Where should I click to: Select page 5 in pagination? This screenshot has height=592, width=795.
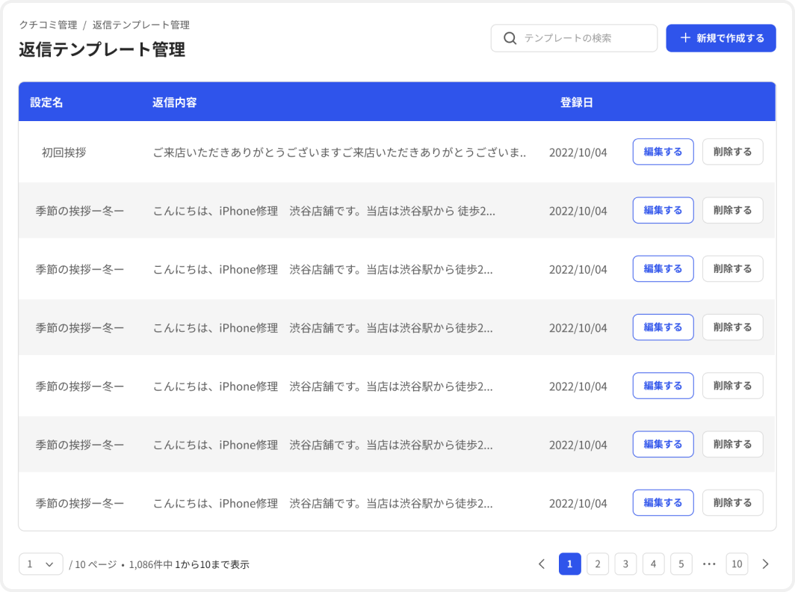[x=681, y=564]
